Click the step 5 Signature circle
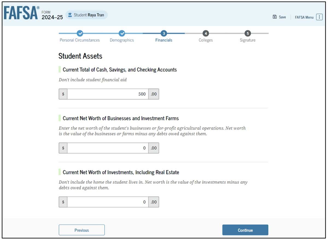The image size is (328, 240). pos(248,33)
